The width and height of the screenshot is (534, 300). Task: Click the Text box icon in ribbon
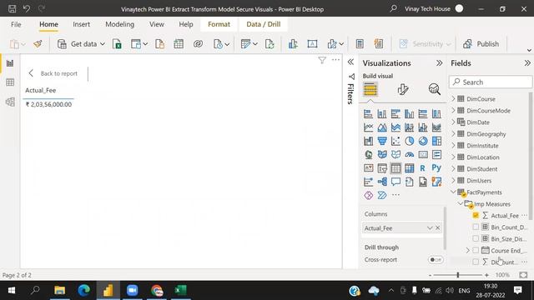312,44
